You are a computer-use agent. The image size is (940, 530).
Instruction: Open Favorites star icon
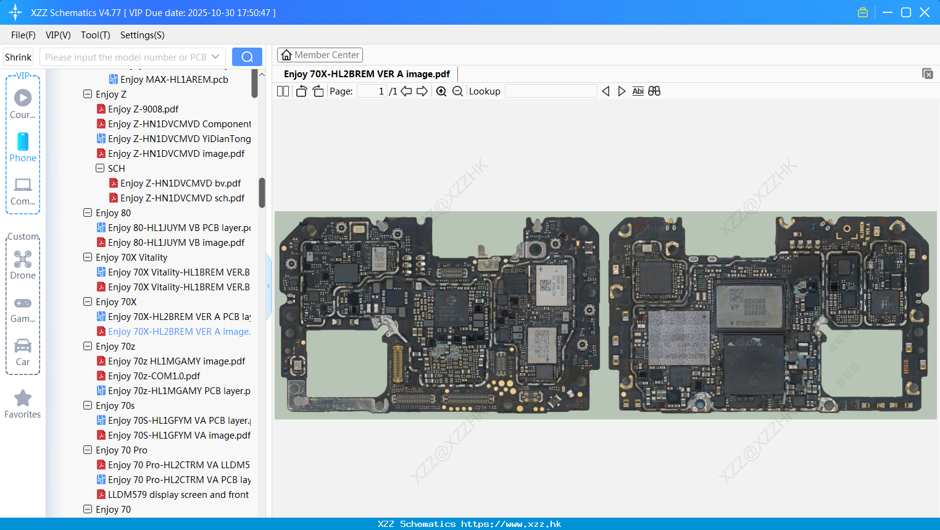click(23, 398)
